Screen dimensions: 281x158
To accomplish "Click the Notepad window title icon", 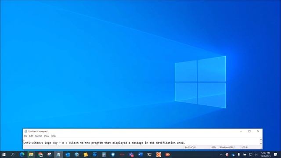I will tap(25, 131).
